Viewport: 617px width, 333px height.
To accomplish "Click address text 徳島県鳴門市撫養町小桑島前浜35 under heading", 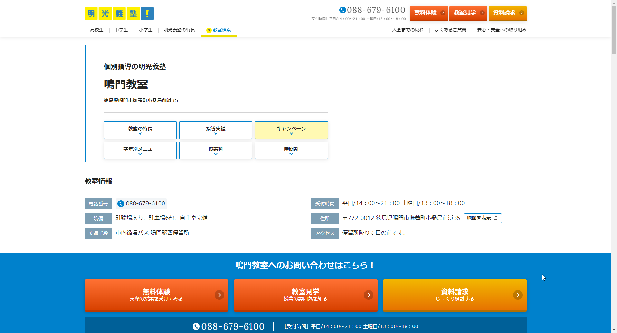I will click(x=141, y=100).
